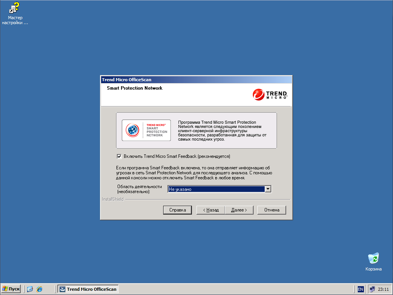Click the Область деятельности label

[x=139, y=189]
